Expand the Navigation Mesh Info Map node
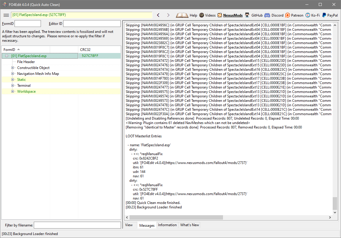This screenshot has width=341, height=238. (13, 74)
